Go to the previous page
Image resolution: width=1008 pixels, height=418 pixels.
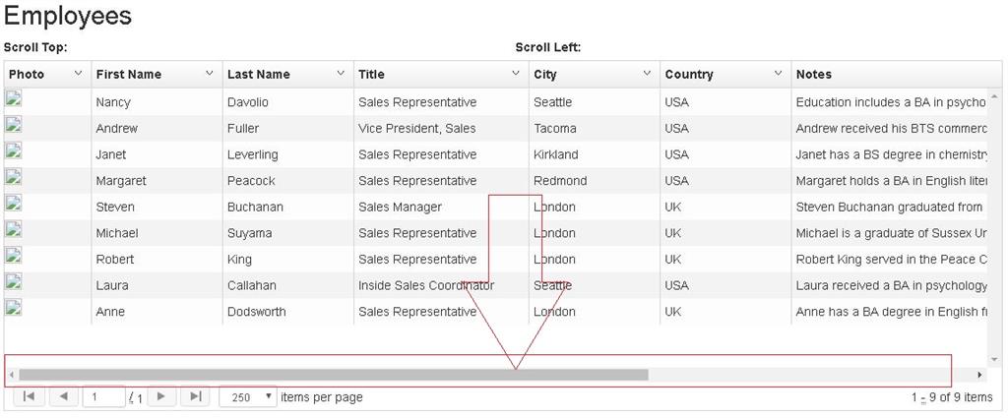(x=63, y=396)
